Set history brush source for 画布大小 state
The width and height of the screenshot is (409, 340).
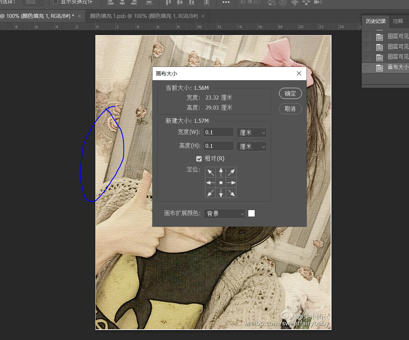coord(367,68)
